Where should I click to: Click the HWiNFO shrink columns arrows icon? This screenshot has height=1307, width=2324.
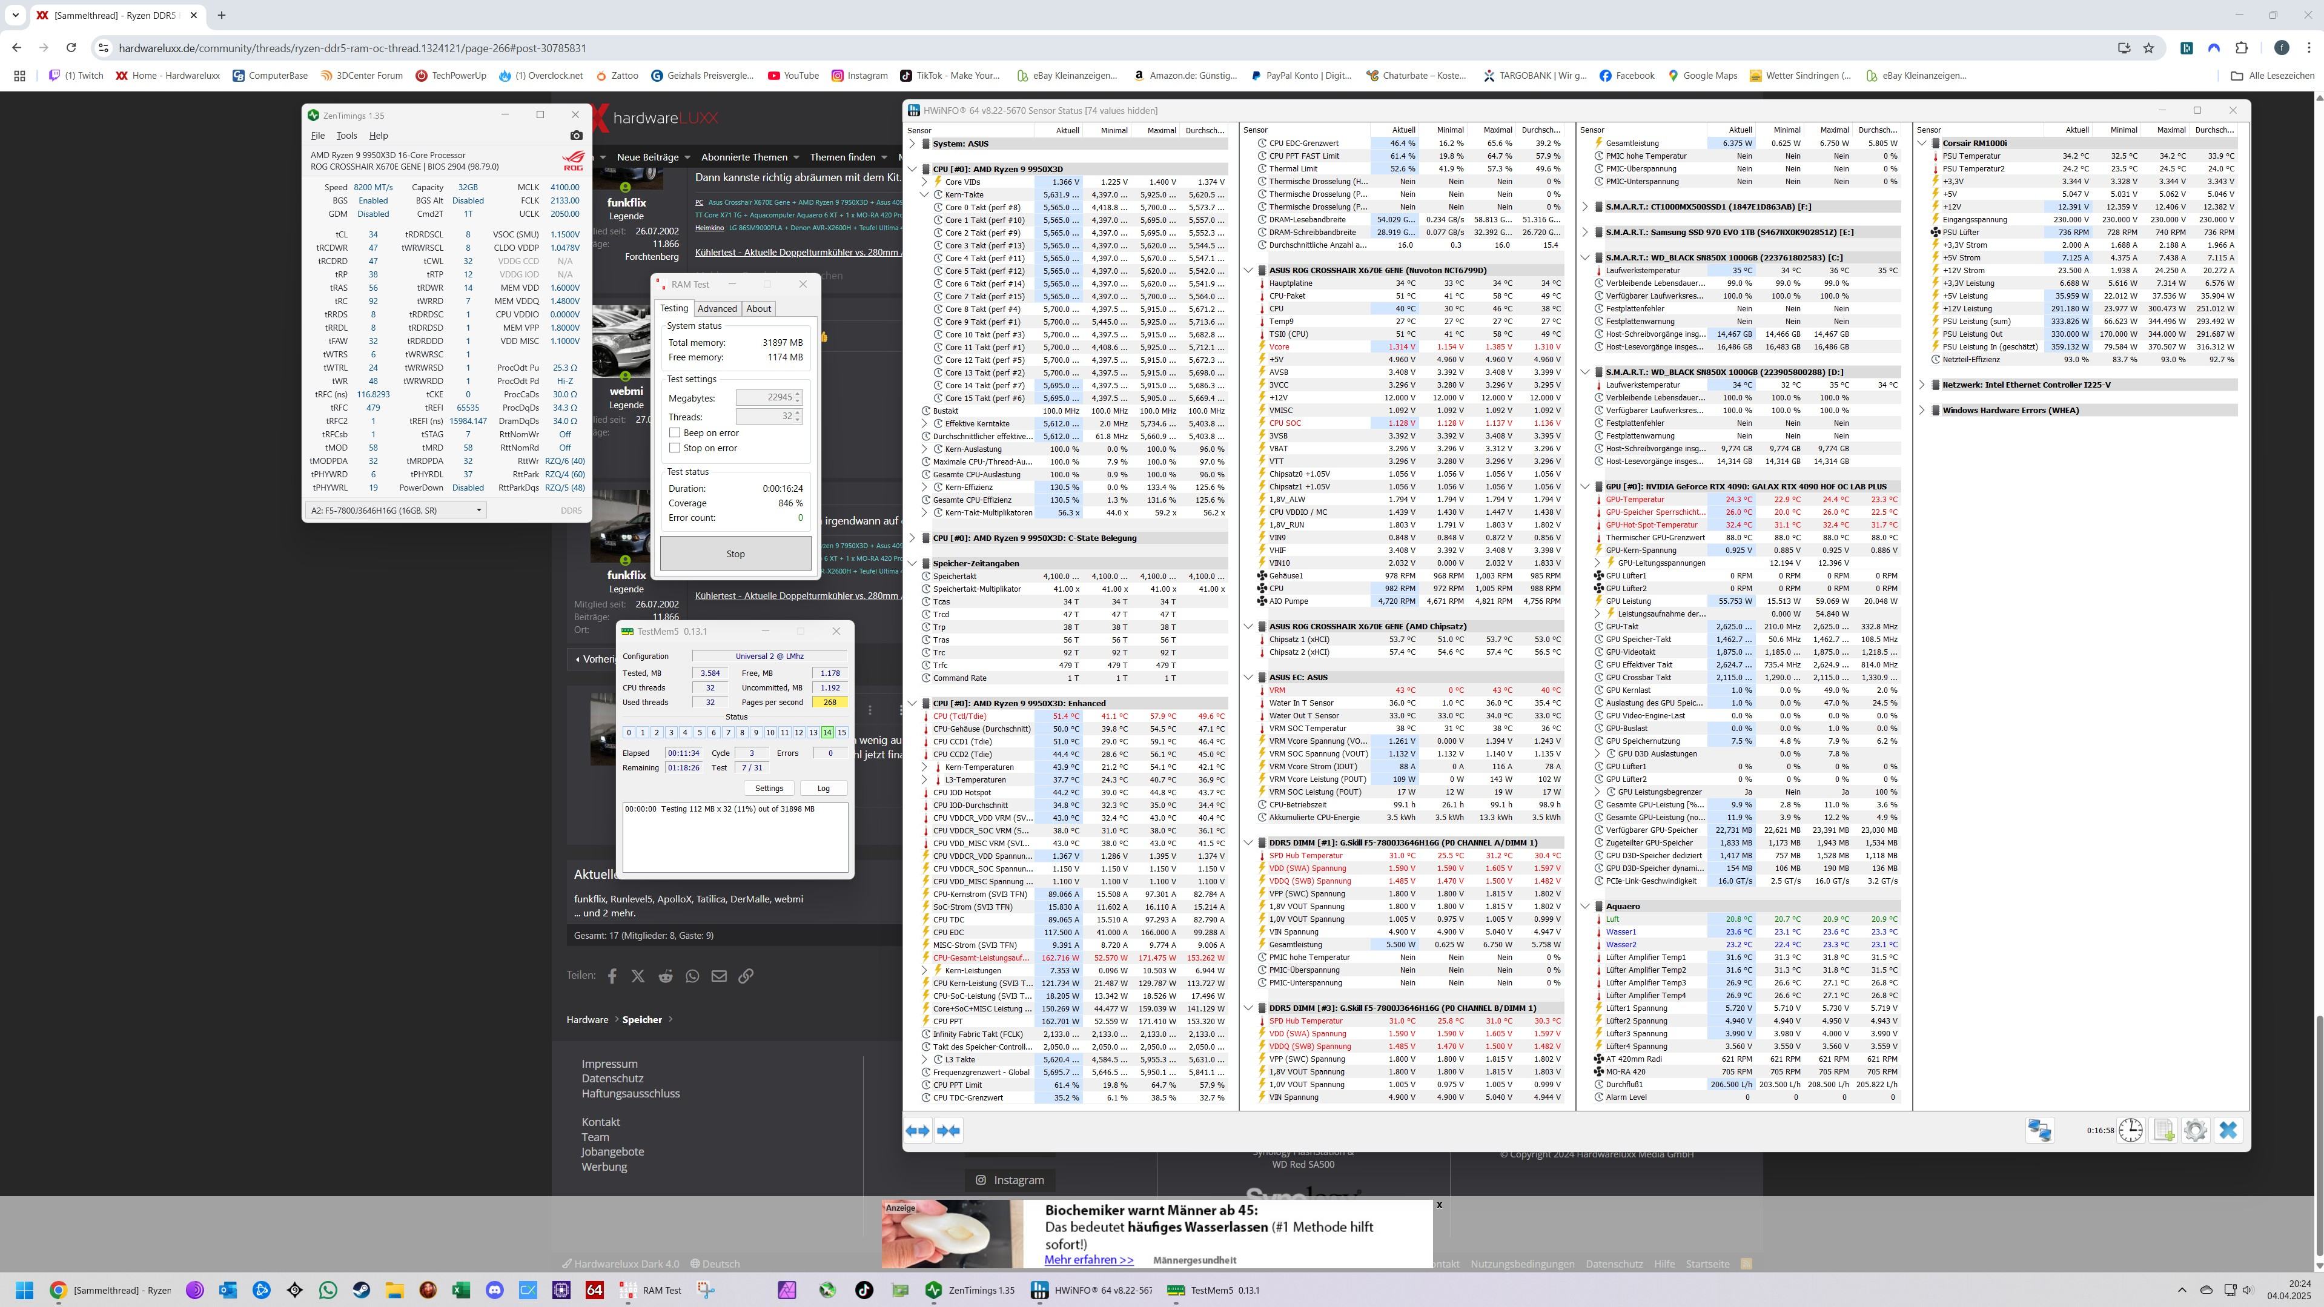948,1130
